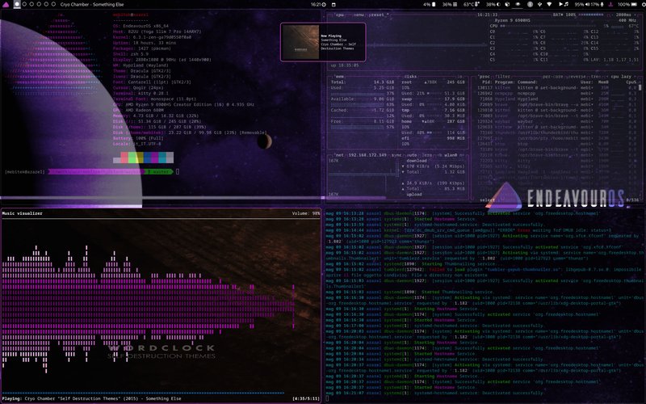Click the 63°C temperature indicator
Viewport: 646px width, 404px height.
coord(472,5)
